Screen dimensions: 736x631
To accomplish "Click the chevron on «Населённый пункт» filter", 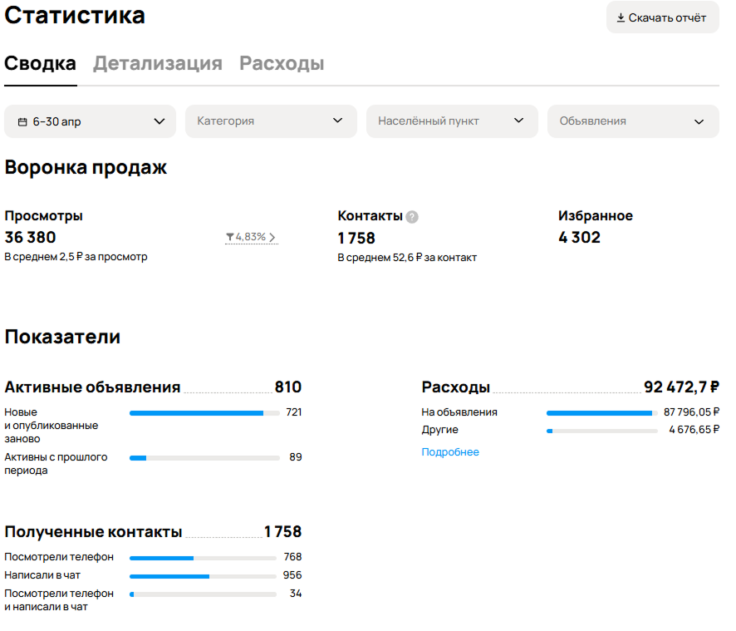I will [x=519, y=121].
